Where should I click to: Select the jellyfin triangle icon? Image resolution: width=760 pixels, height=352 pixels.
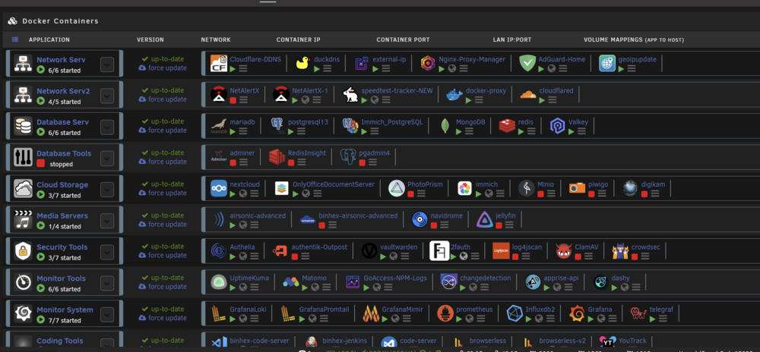[485, 219]
